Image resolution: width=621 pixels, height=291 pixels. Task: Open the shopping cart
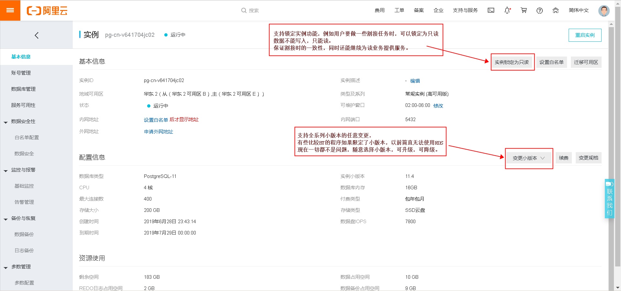pos(524,10)
